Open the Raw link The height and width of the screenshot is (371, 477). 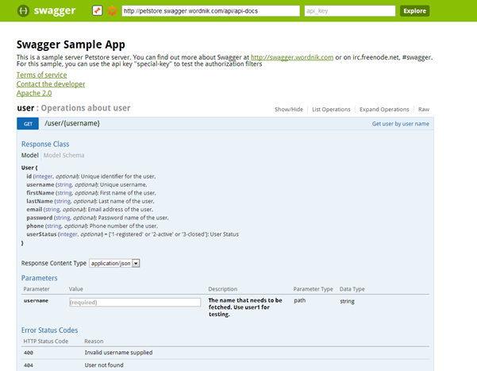click(x=424, y=110)
